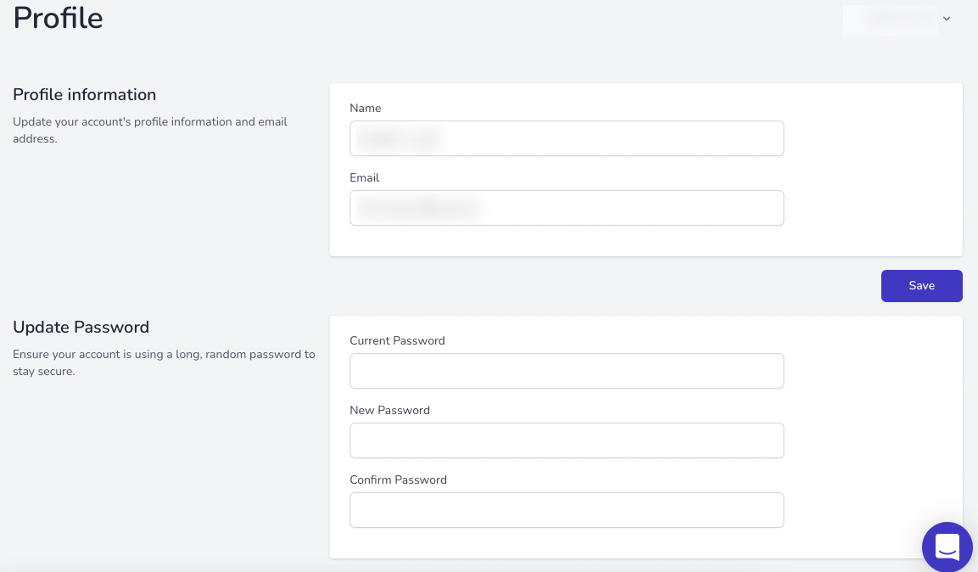Click the Confirm Password label
The height and width of the screenshot is (572, 978).
(x=399, y=479)
